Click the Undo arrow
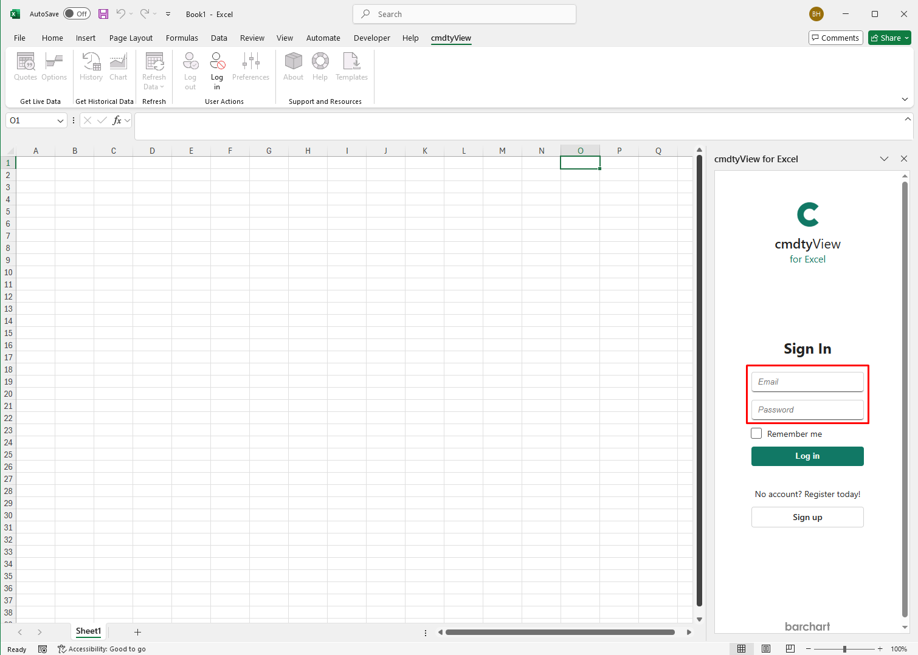This screenshot has width=918, height=655. pyautogui.click(x=121, y=14)
